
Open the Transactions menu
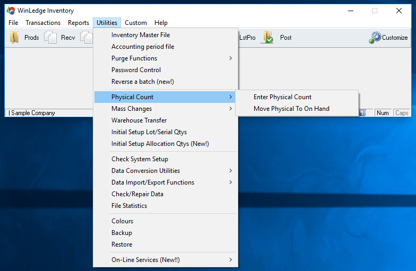(43, 23)
